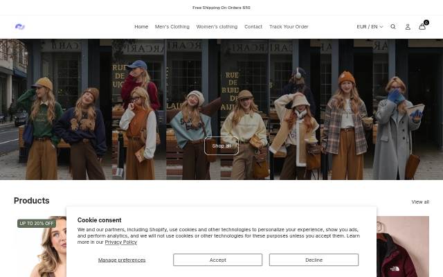Click the Products section heading
This screenshot has width=443, height=277.
click(x=32, y=200)
